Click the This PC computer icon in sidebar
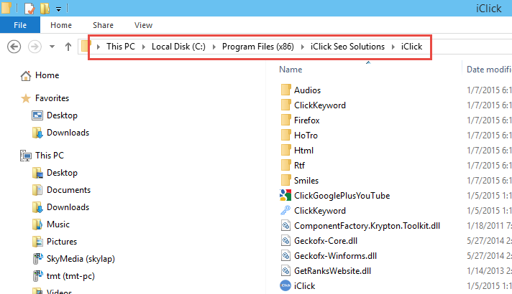Screen dimensions: 512x294 point(26,156)
